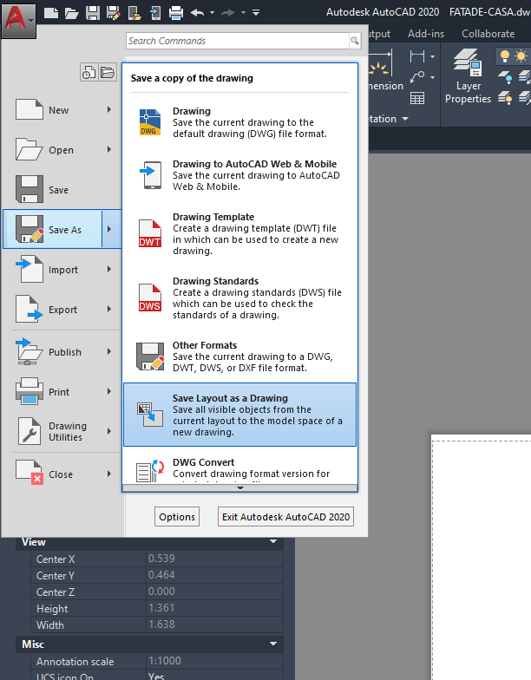This screenshot has width=531, height=680.
Task: Click the Plot printer icon in quick access toolbar
Action: [x=175, y=13]
